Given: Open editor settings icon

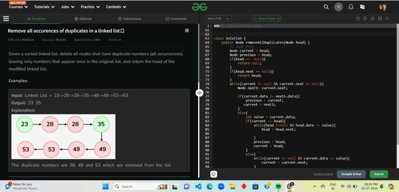Looking at the screenshot, I should click(373, 18).
